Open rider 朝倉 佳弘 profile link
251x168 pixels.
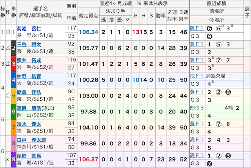pyautogui.click(x=29, y=92)
